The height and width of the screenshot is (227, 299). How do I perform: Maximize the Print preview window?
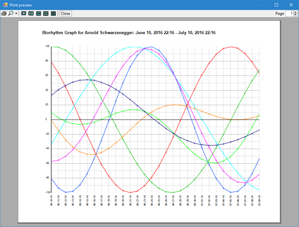pyautogui.click(x=276, y=5)
